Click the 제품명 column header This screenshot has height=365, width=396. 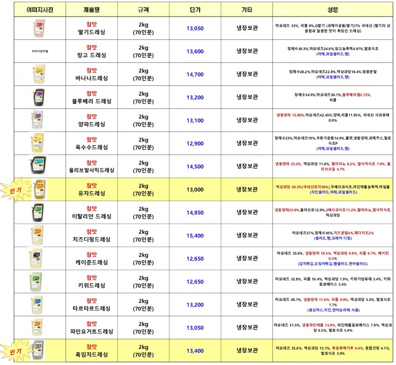[91, 9]
